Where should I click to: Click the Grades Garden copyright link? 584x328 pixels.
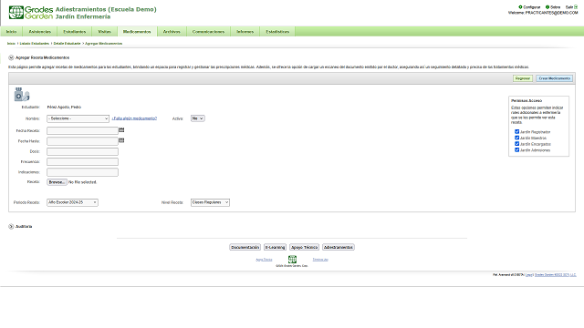coord(556,275)
